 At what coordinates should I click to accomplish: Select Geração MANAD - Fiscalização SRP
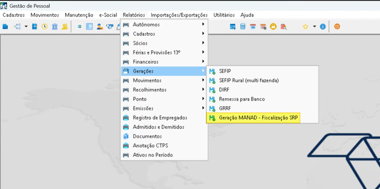(253, 118)
